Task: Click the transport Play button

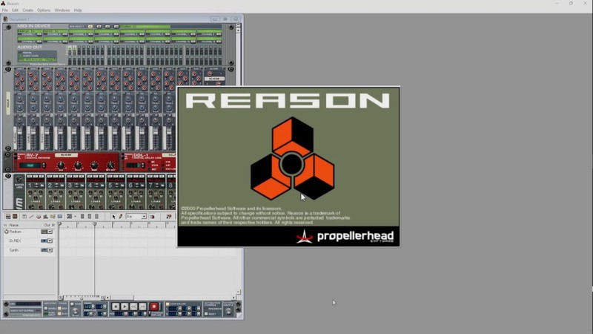Action: point(125,307)
